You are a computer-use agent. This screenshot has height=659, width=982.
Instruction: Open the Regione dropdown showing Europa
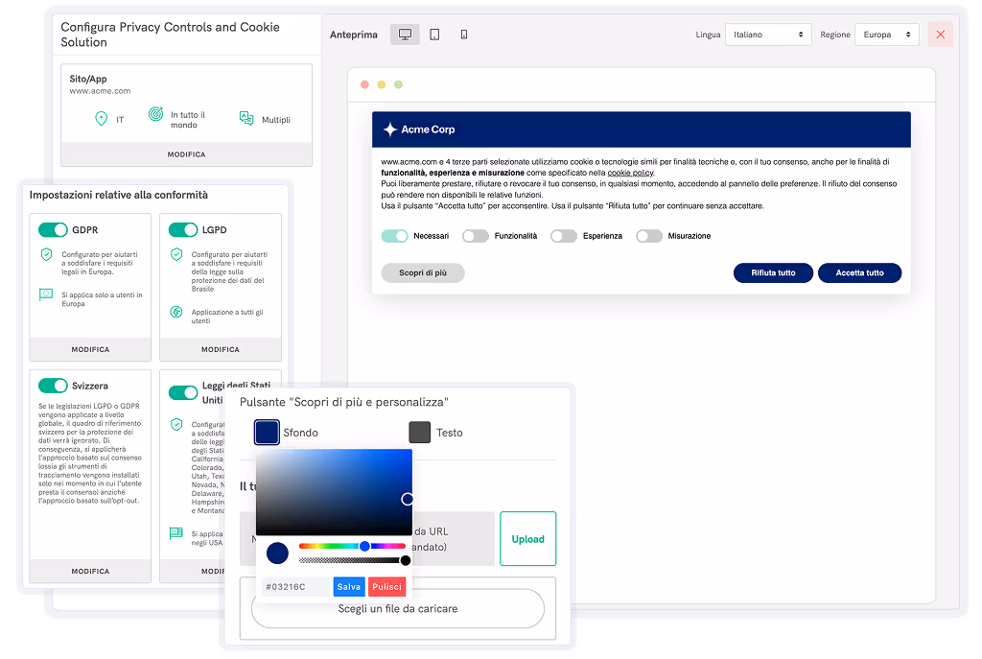pyautogui.click(x=886, y=35)
